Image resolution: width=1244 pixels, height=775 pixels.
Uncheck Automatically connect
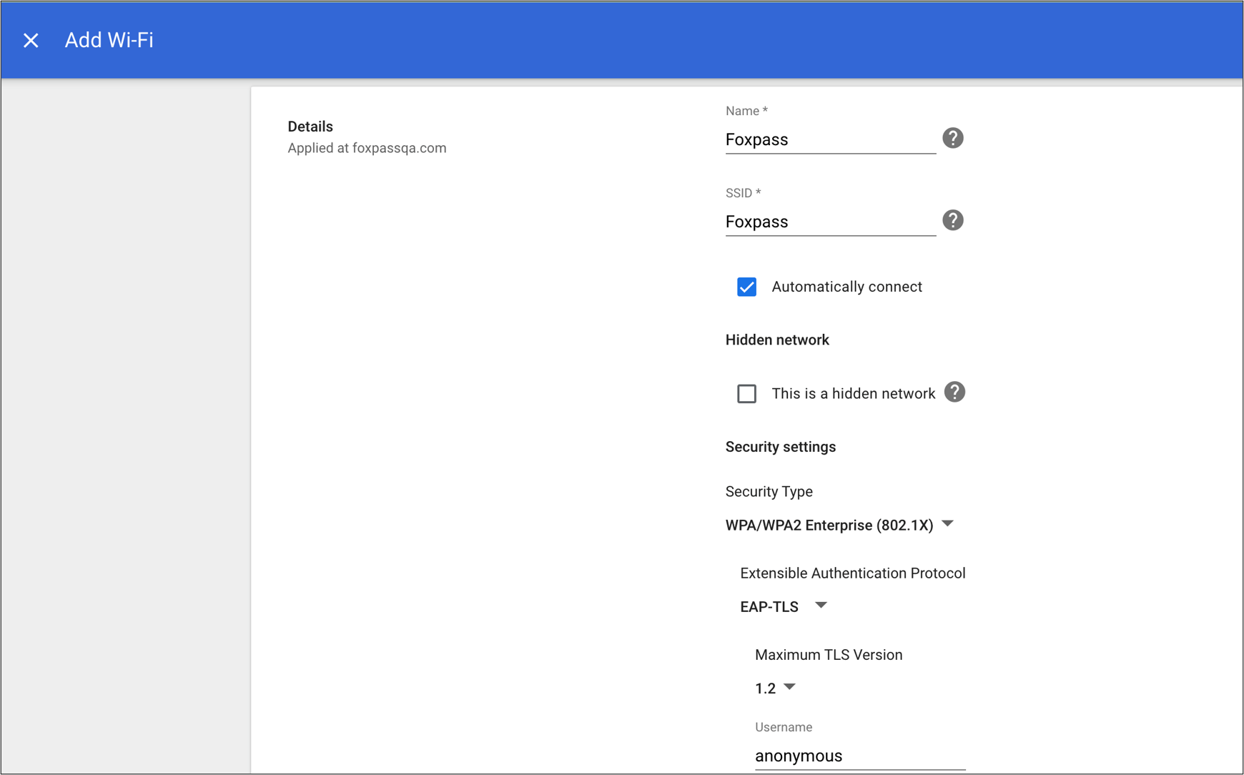(746, 287)
